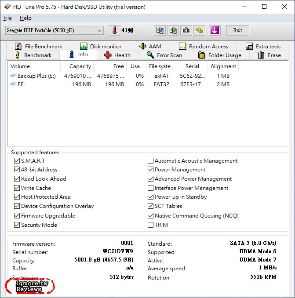Click the camera save screenshot icon
Viewport: 295px width, 298px height.
click(x=186, y=30)
